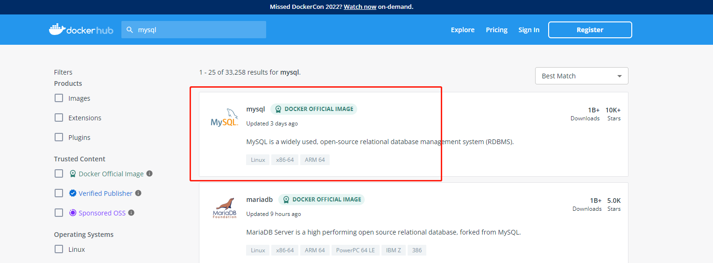Enable the Images product filter
This screenshot has width=713, height=263.
tap(59, 98)
